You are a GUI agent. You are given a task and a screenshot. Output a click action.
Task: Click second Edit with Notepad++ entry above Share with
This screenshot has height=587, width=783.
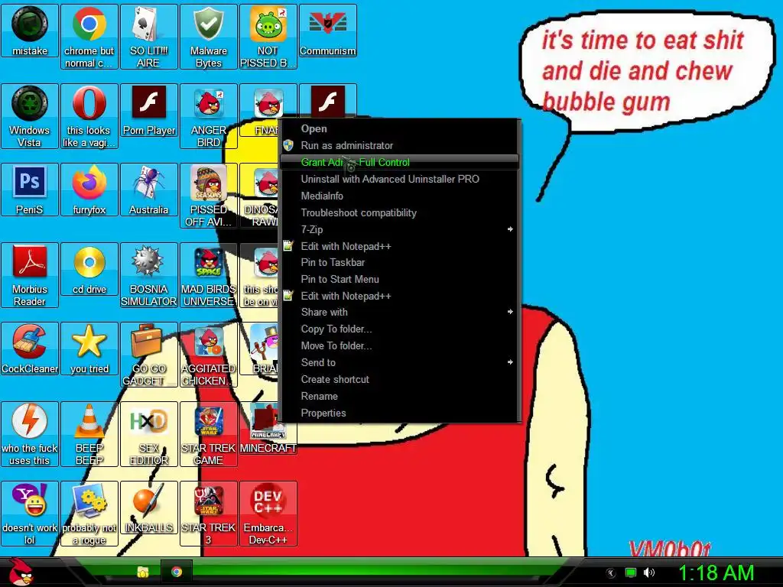click(399, 296)
